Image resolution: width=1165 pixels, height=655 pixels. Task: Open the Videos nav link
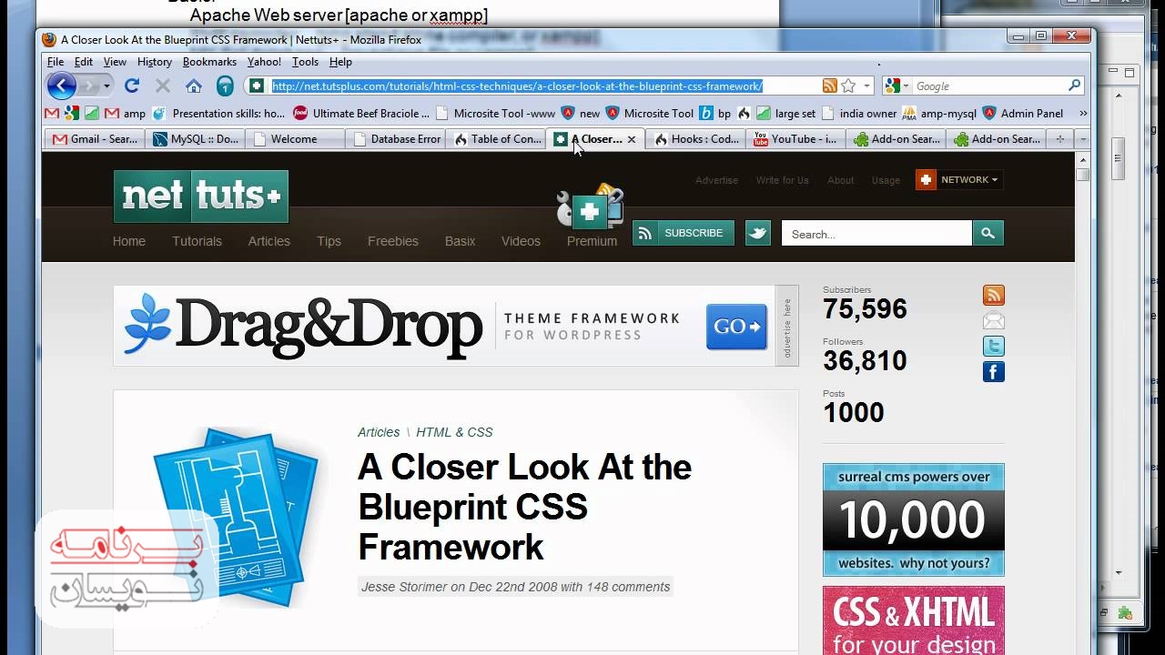521,241
